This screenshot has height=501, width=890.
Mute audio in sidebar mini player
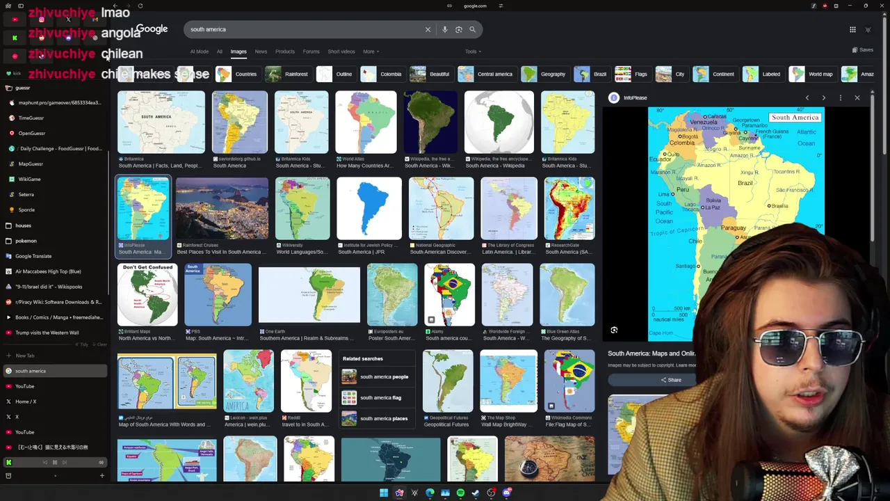(x=101, y=462)
